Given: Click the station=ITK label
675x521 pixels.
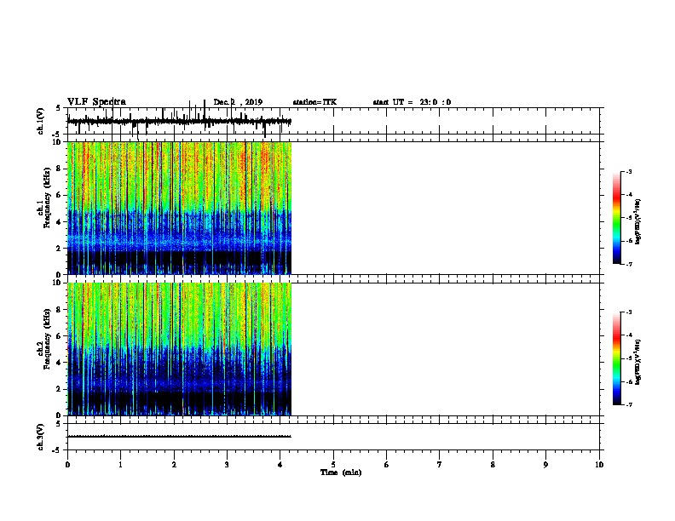Looking at the screenshot, I should pos(314,102).
